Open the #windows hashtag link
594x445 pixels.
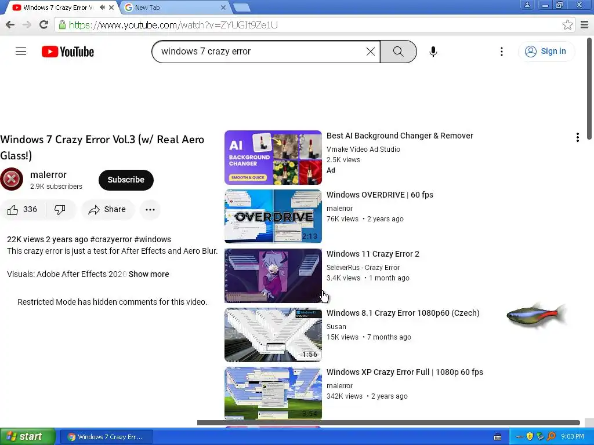153,239
